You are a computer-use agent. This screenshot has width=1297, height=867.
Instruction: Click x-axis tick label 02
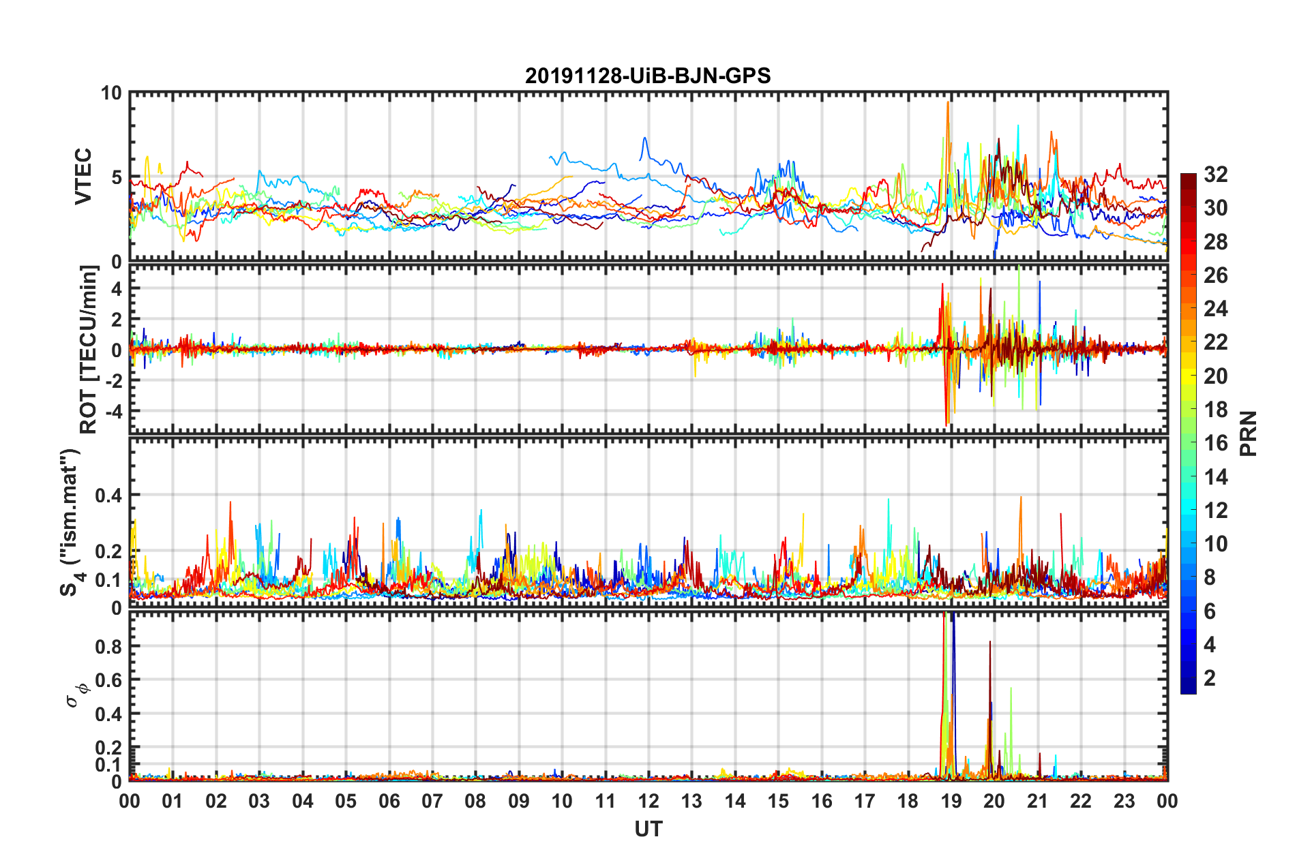pos(216,801)
